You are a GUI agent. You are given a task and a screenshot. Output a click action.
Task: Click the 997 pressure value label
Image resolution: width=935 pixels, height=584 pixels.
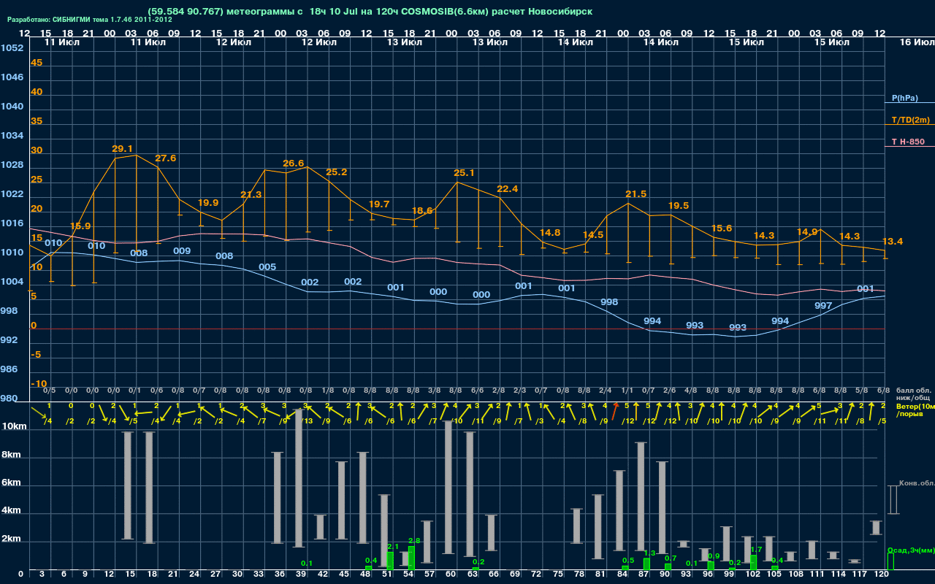tap(823, 306)
